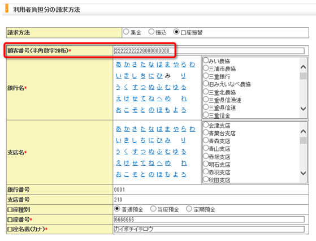
Task: Filter branches by kana ろ
Action: pos(184,174)
